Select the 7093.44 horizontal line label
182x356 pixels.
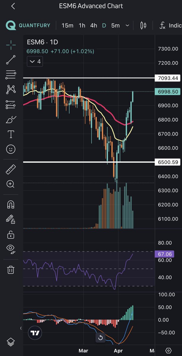168,78
